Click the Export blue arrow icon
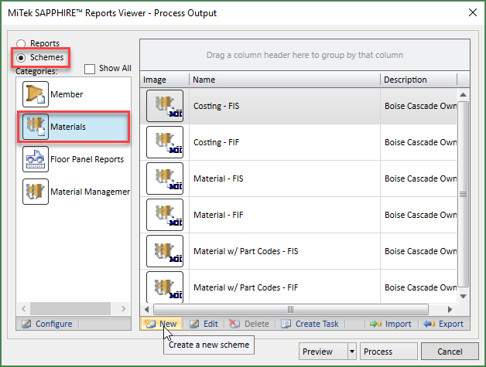Viewport: 486px width, 367px height. click(x=430, y=324)
